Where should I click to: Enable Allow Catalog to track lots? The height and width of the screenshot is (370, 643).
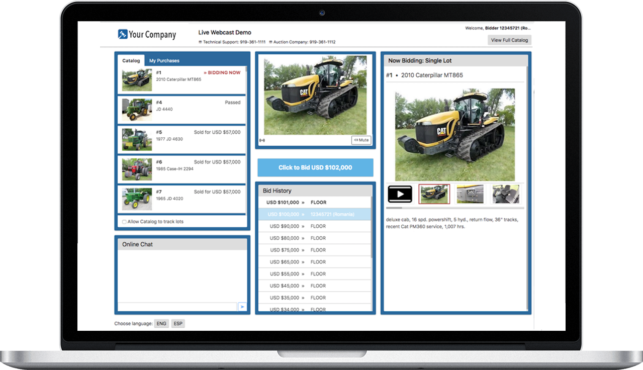point(124,222)
